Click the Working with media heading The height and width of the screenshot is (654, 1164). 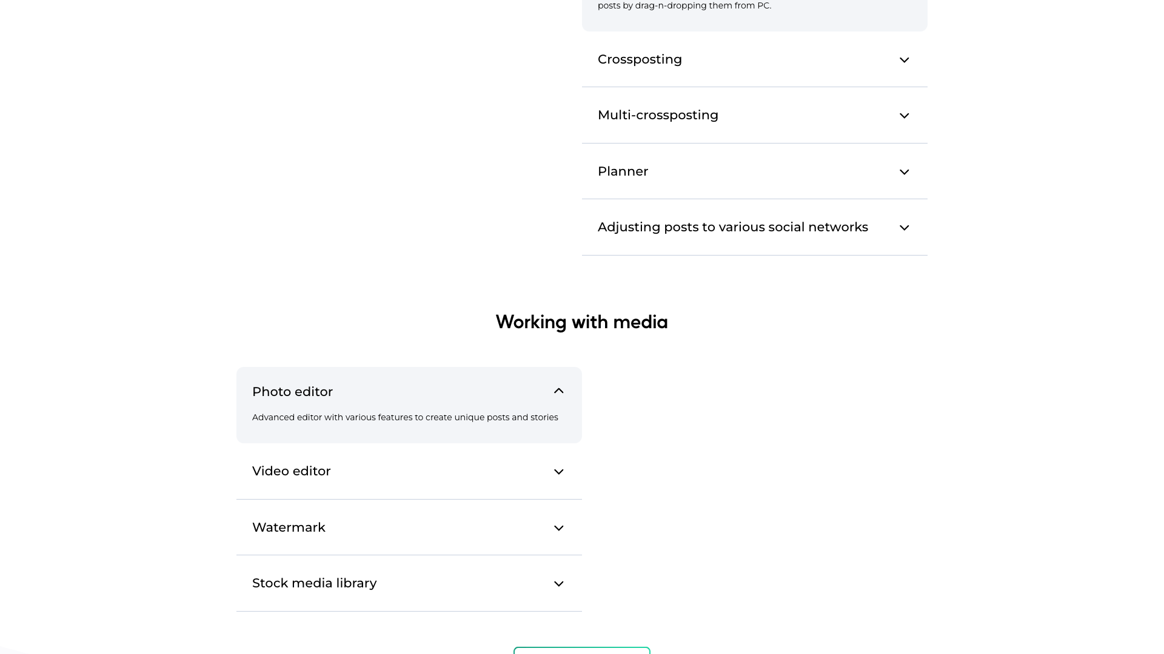(x=581, y=322)
